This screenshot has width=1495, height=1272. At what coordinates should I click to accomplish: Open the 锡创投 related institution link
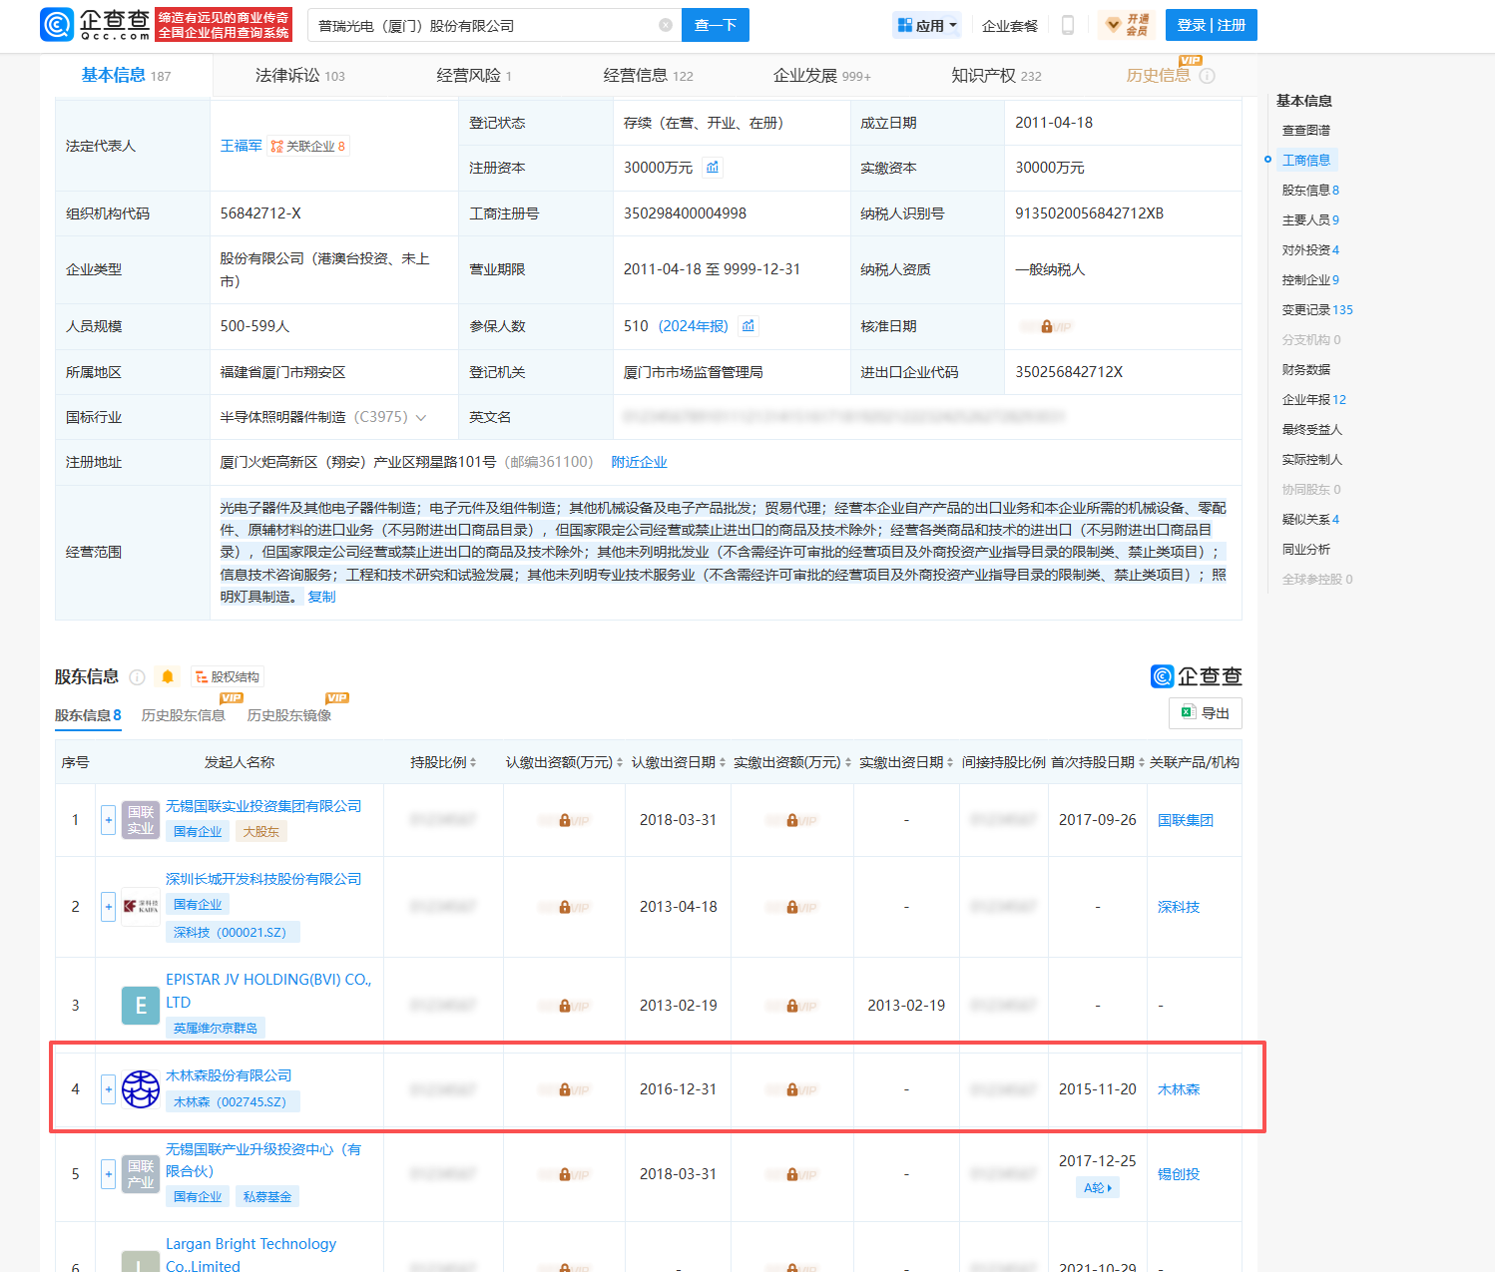(1179, 1174)
